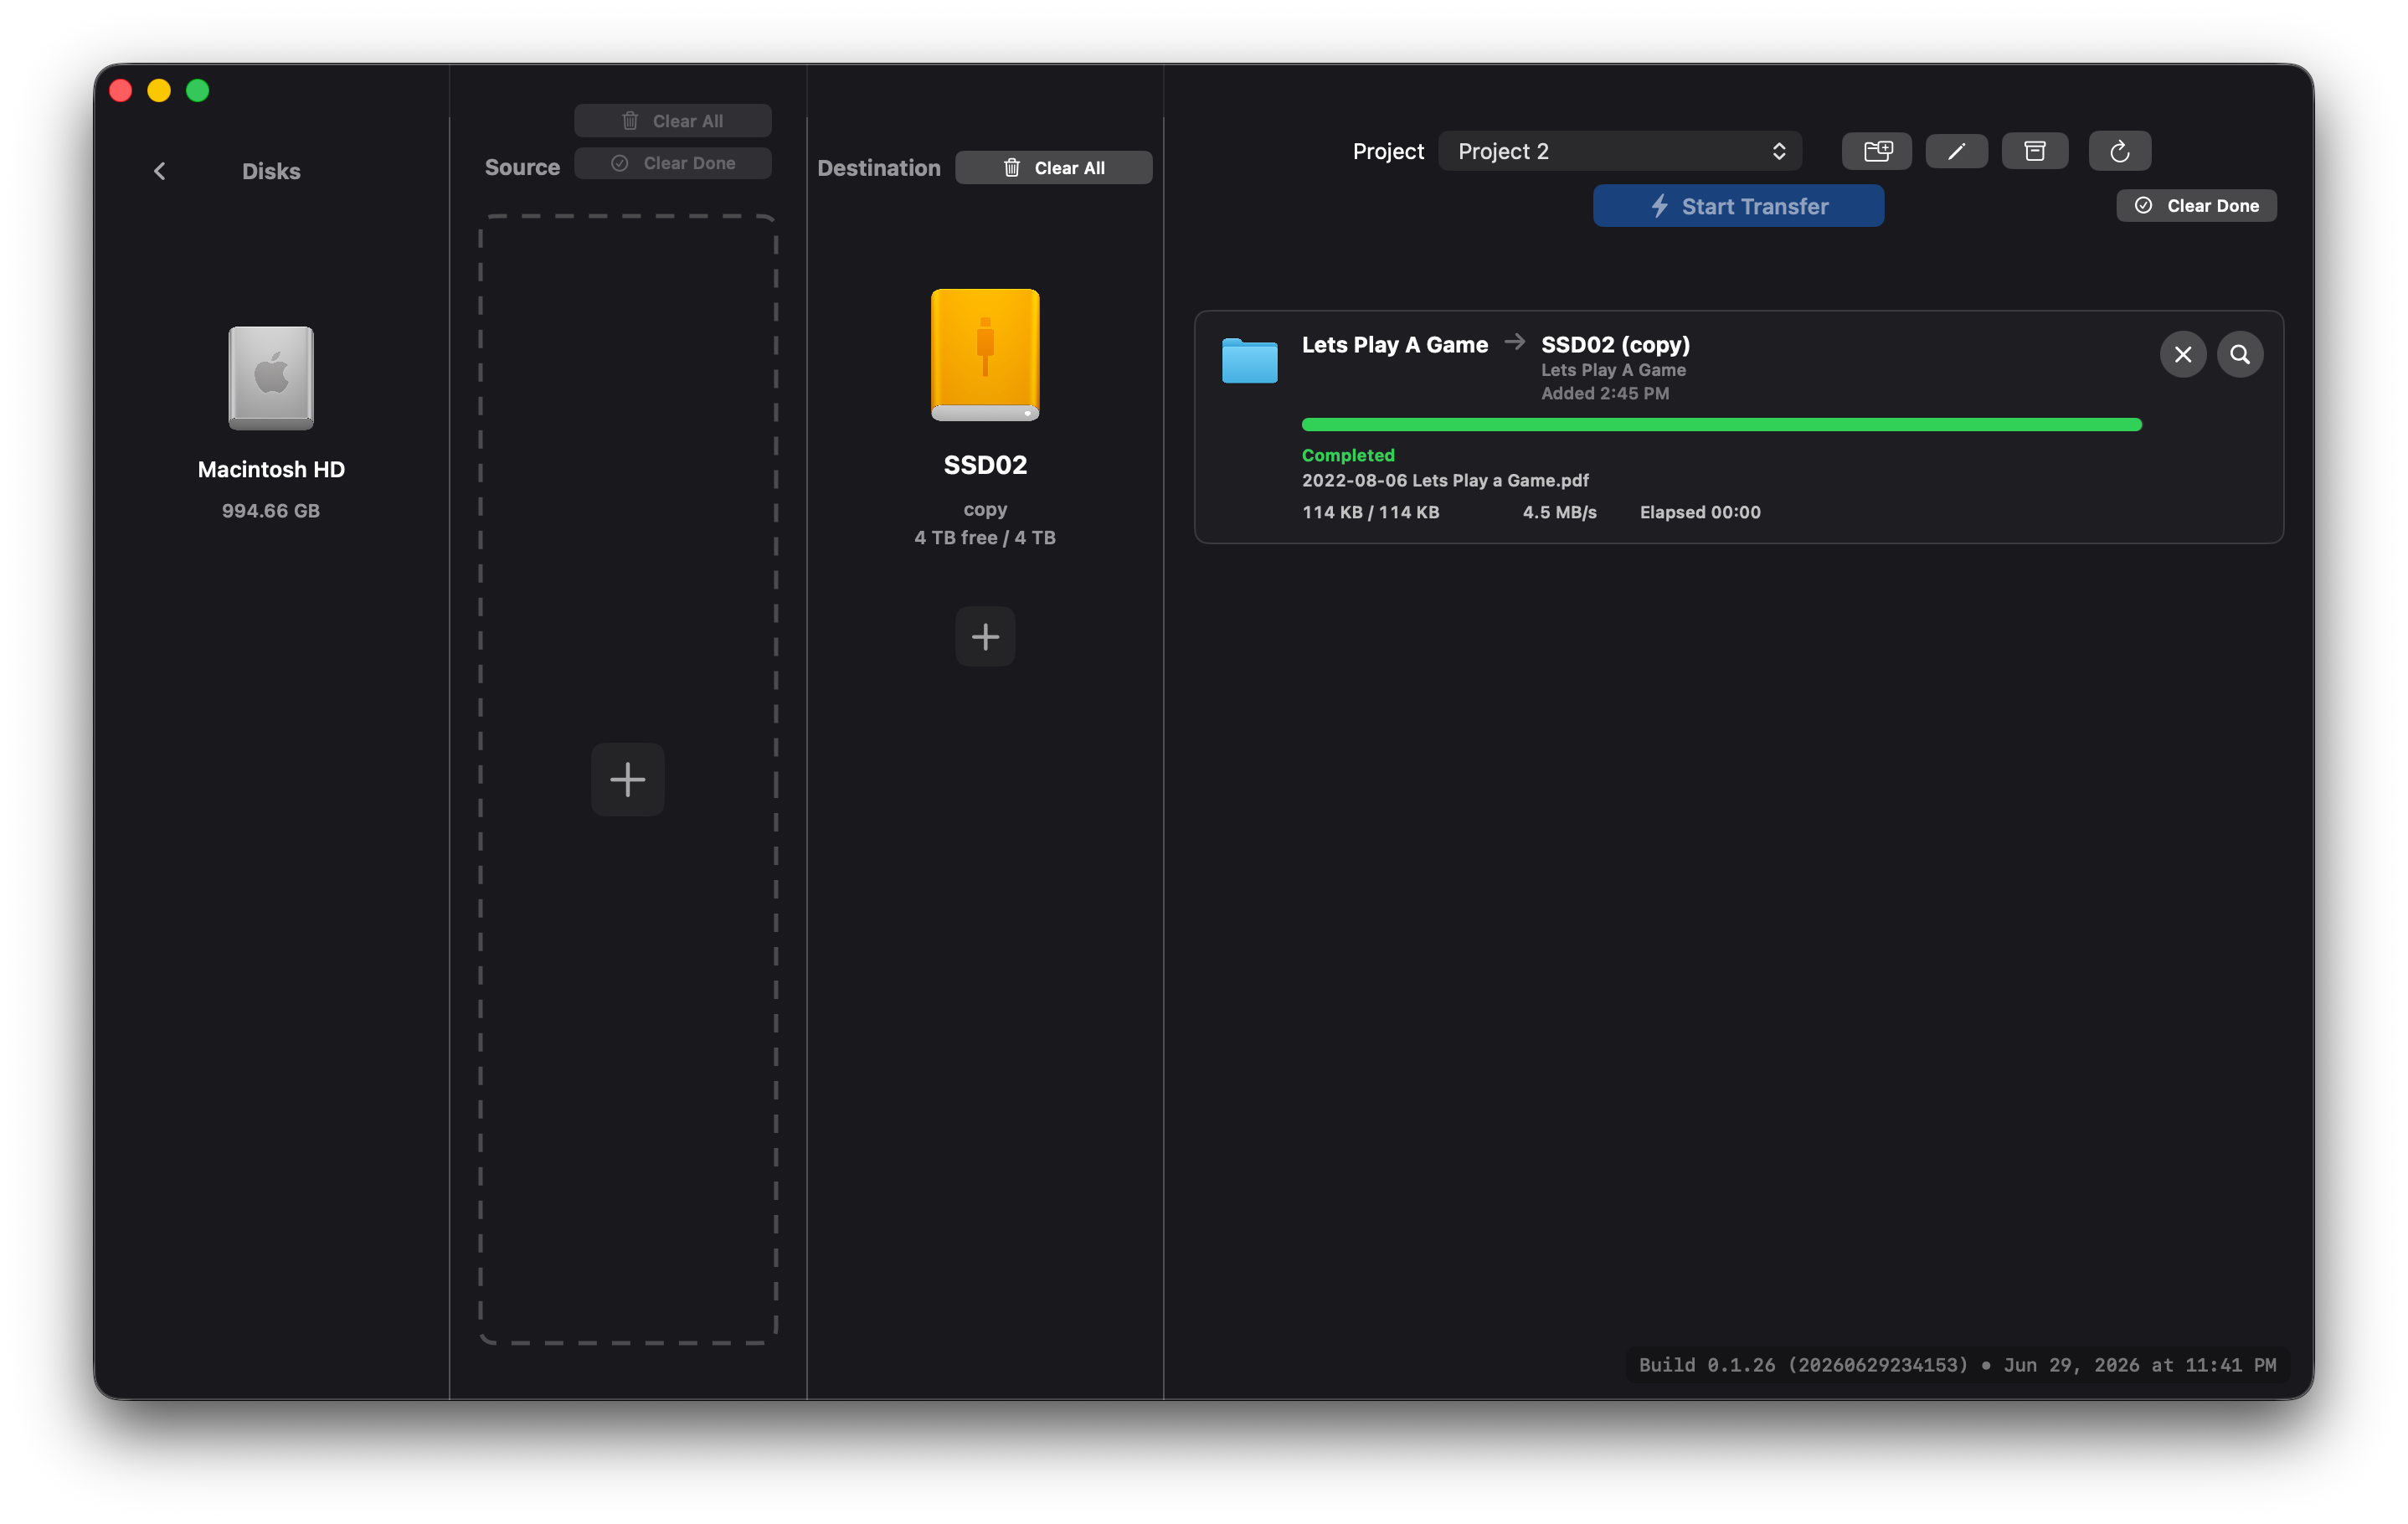Click the '4.5 MB/s' speed text
Viewport: 2408px width, 1524px height.
pos(1559,512)
